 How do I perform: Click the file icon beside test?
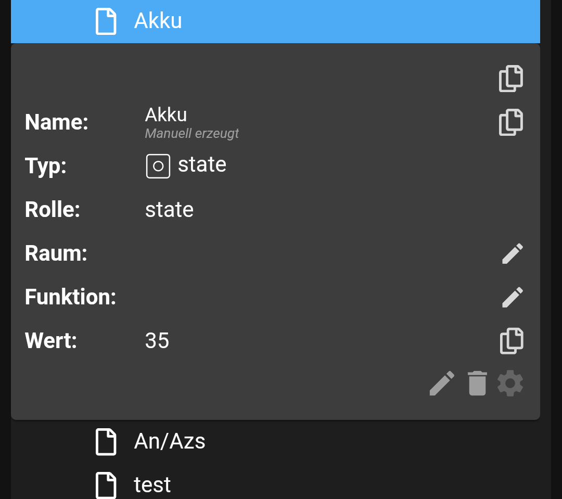[x=106, y=485]
